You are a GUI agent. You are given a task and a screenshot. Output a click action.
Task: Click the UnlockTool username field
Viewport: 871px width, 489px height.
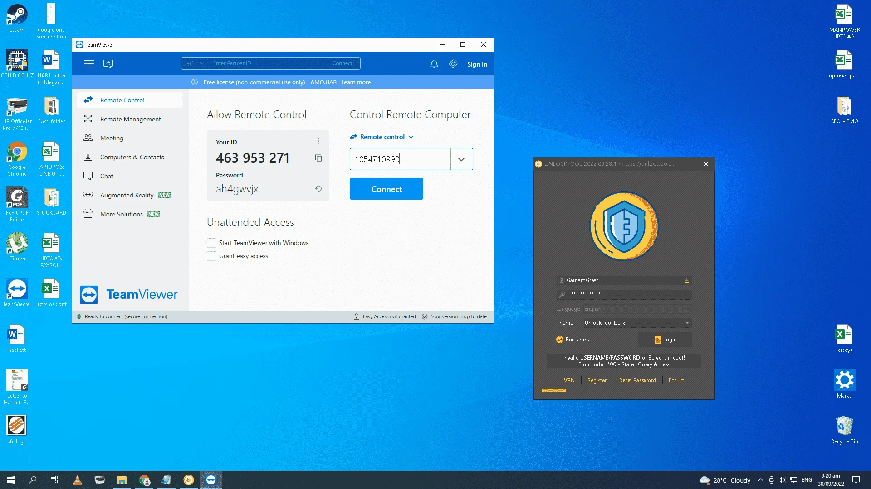pyautogui.click(x=624, y=281)
